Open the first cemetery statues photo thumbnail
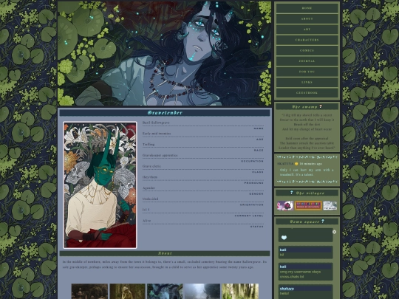Screen dimensions: 399x299 point(89,291)
